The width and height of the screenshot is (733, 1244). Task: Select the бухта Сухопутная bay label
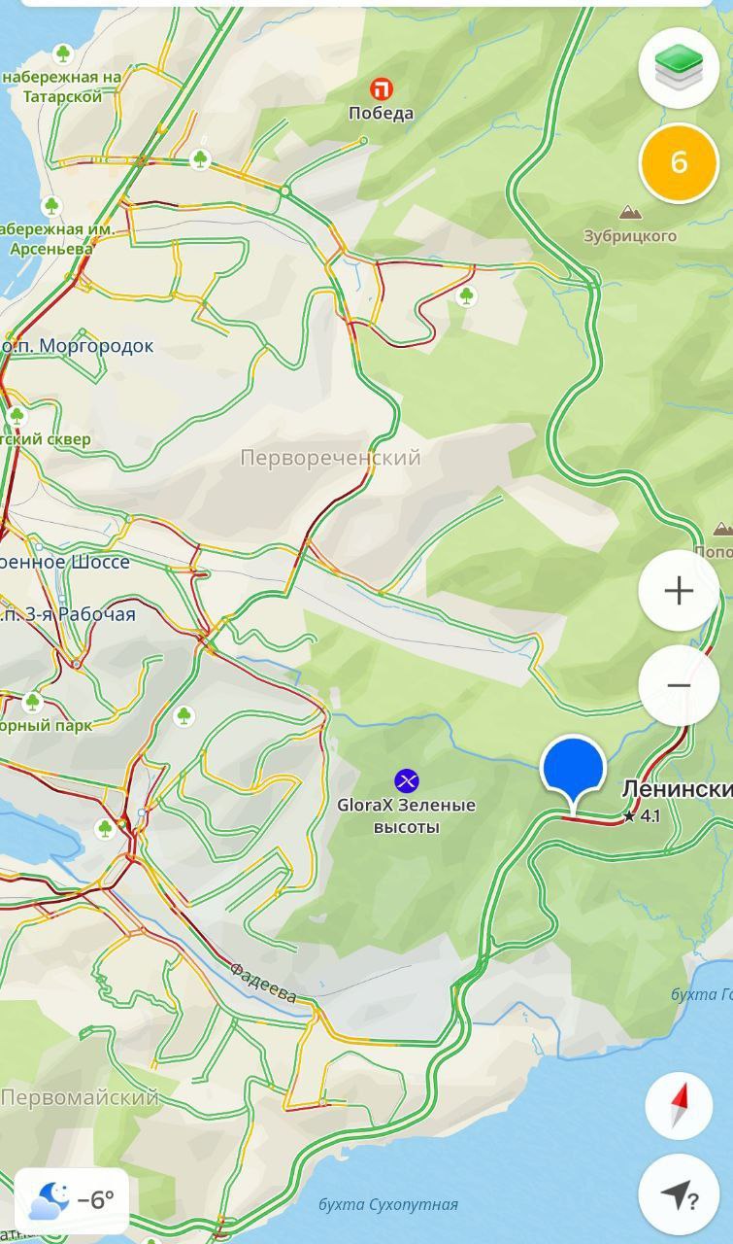click(x=388, y=1205)
